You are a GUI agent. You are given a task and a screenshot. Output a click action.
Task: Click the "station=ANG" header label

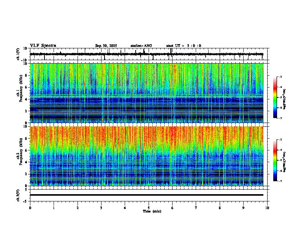(x=141, y=46)
